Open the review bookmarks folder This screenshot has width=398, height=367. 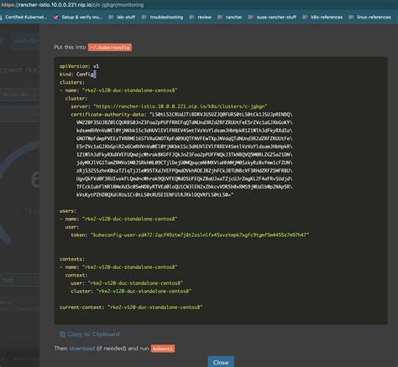point(201,17)
